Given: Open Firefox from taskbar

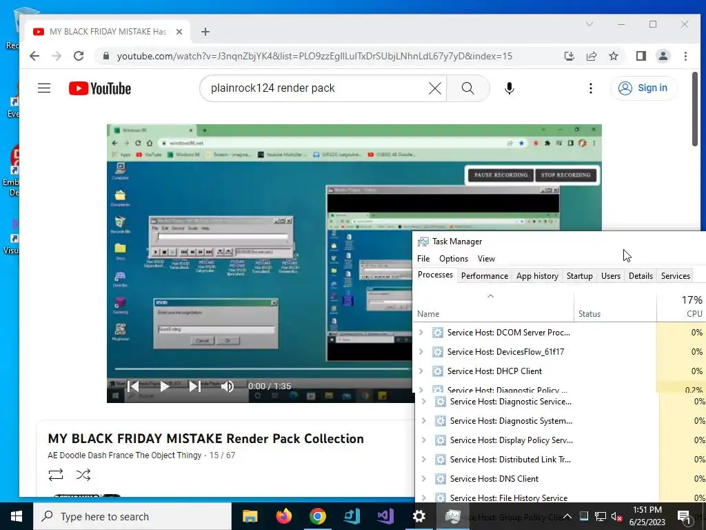Looking at the screenshot, I should 283,516.
